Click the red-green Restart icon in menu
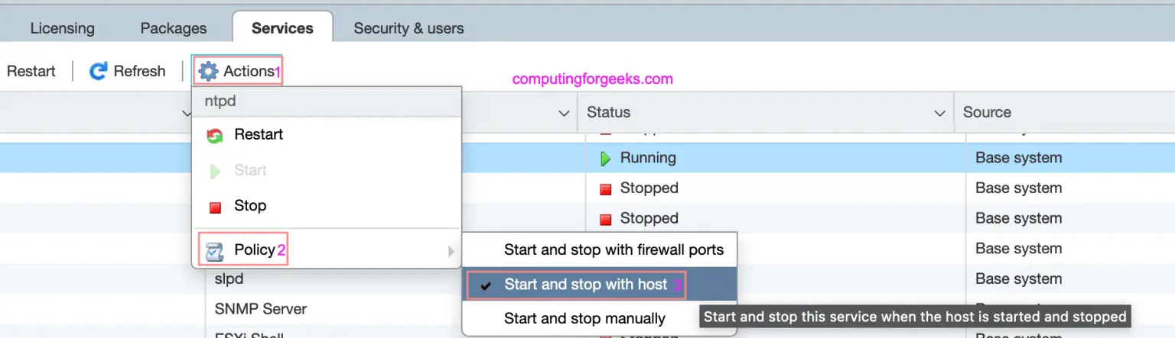The width and height of the screenshot is (1175, 338). [x=215, y=135]
